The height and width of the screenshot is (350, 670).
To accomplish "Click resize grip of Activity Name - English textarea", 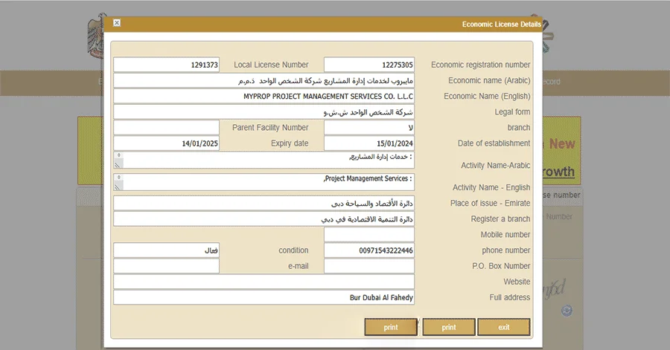I will (118, 186).
